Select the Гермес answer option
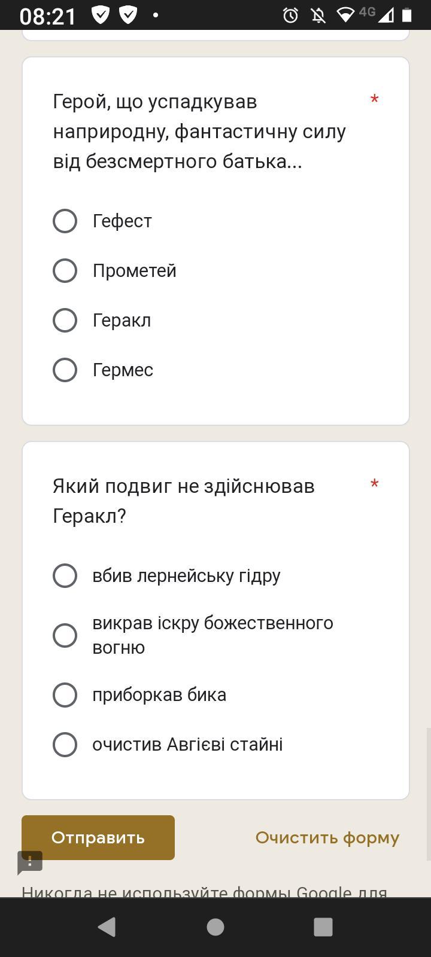The image size is (431, 957). tap(65, 370)
